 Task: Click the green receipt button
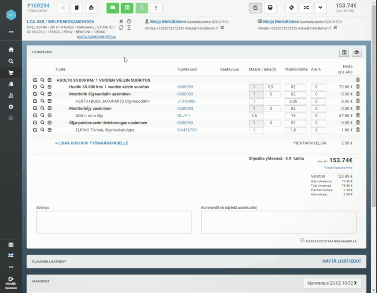(x=127, y=8)
